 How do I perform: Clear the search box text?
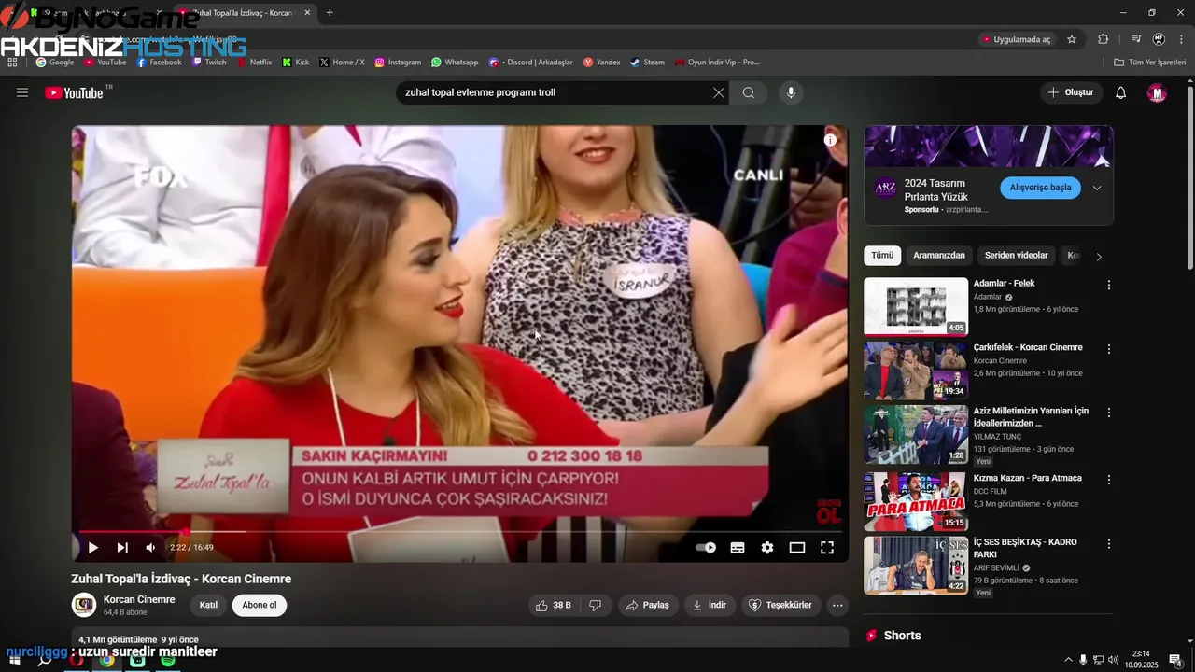pyautogui.click(x=718, y=92)
